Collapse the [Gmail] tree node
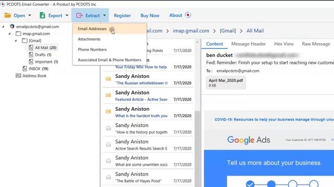 click(16, 41)
